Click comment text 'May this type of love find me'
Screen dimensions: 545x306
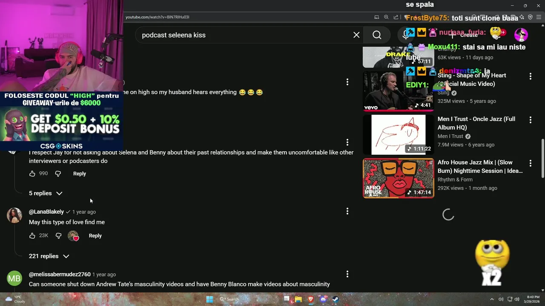coord(67,222)
